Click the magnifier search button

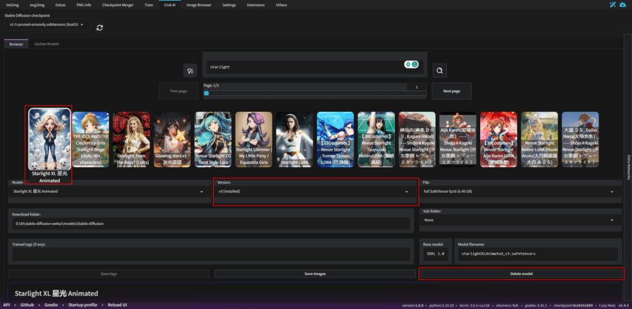439,71
